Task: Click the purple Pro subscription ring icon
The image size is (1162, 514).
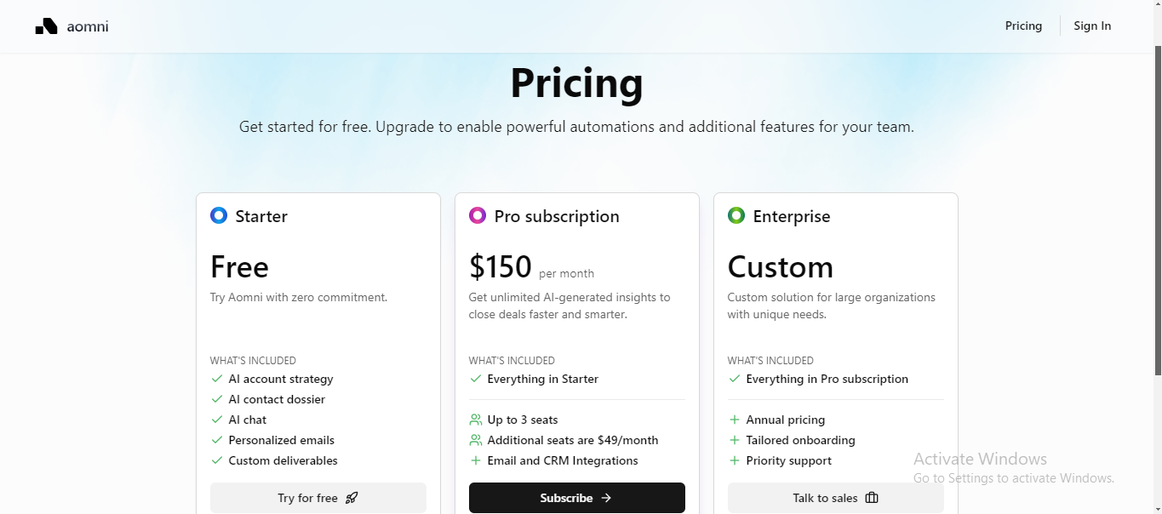Action: (478, 215)
